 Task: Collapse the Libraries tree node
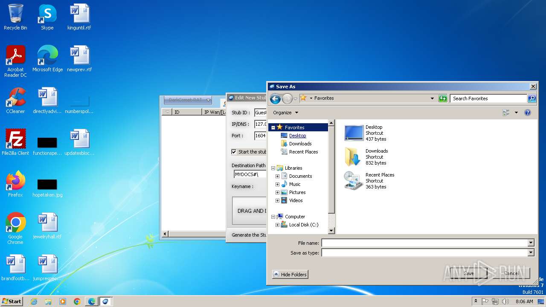pos(273,168)
